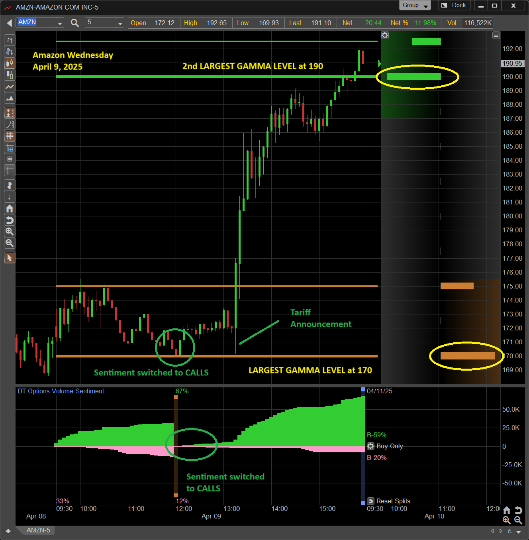Click the Buy Only label
Viewport: 529px width, 540px height.
point(390,446)
